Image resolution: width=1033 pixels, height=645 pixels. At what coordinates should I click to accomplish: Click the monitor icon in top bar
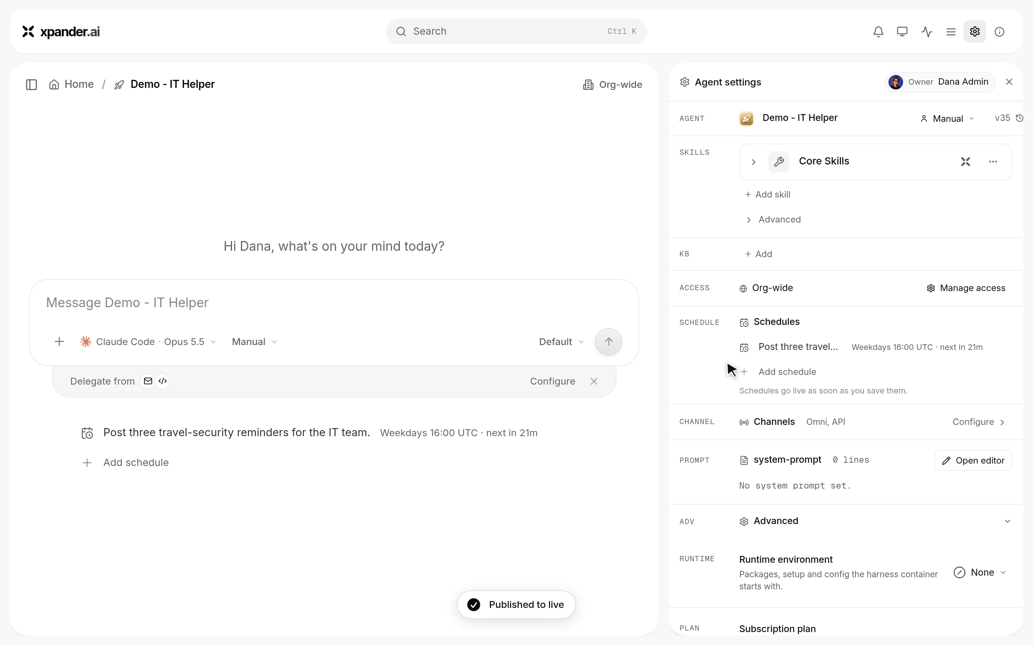(x=902, y=31)
